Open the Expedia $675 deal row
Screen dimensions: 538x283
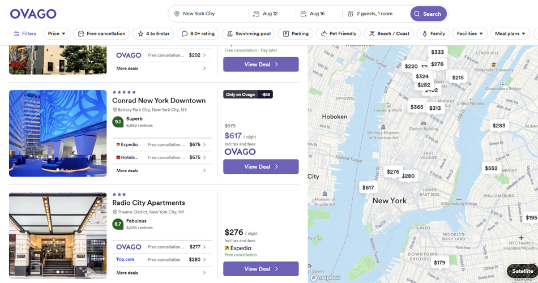pos(161,144)
